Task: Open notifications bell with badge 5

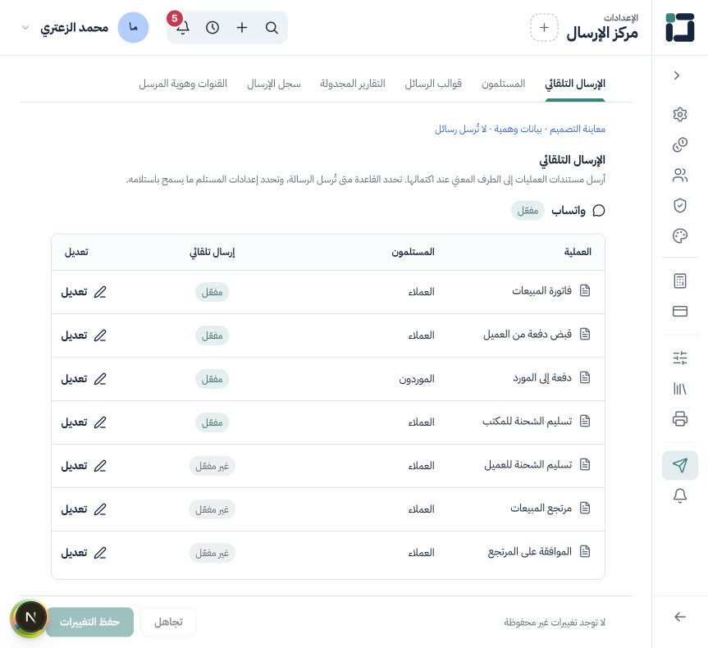Action: click(x=182, y=28)
